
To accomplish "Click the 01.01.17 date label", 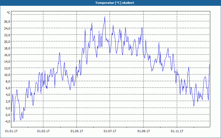I will pyautogui.click(x=11, y=131).
